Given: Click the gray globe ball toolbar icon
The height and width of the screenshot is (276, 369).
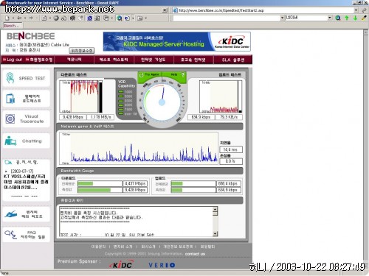Looking at the screenshot, I should 56,18.
